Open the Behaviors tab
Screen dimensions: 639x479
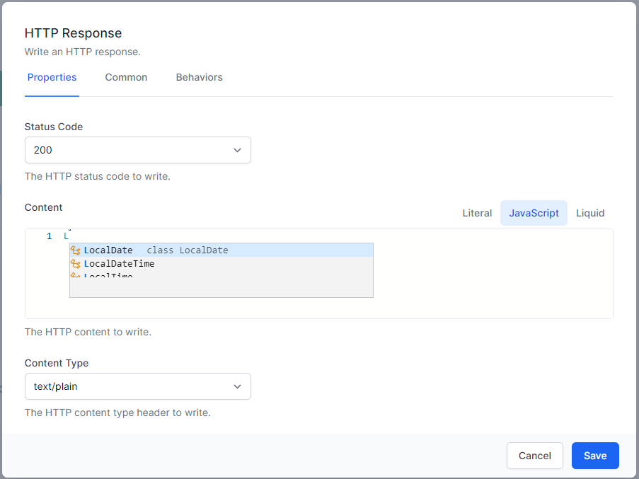pos(199,77)
